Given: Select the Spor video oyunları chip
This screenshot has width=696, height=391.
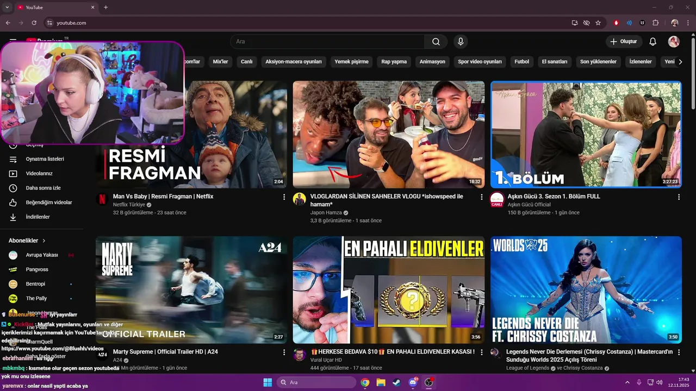Looking at the screenshot, I should tap(480, 61).
